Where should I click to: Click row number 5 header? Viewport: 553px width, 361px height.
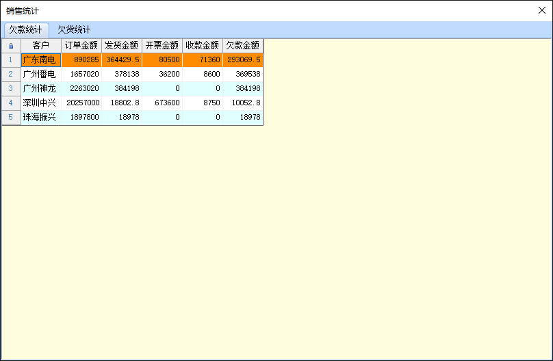10,118
